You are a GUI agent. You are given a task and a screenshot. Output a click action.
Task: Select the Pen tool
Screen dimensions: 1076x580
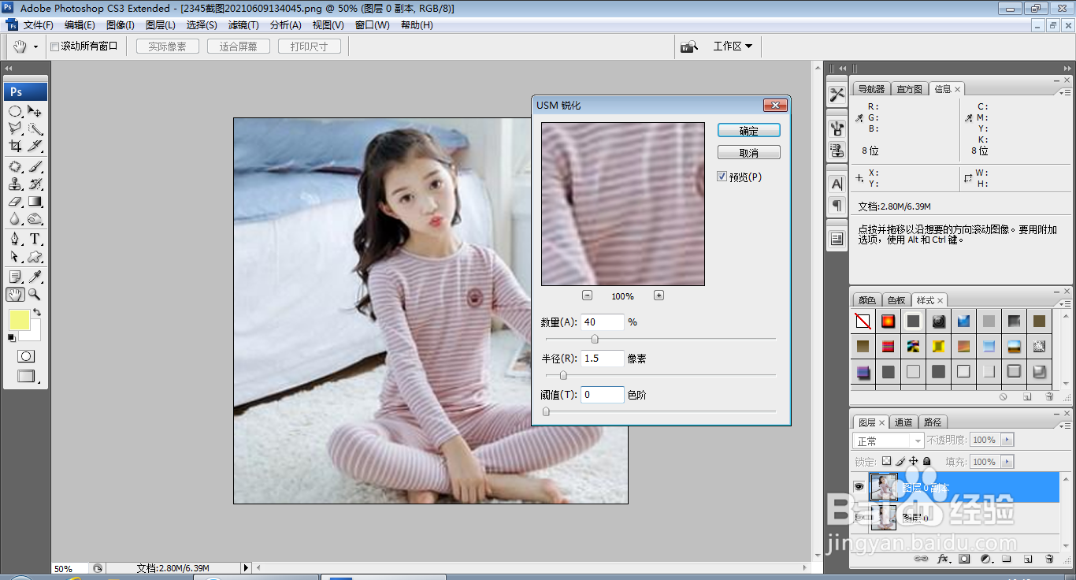click(x=15, y=239)
